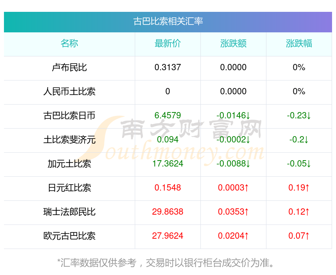Click the 人民币土比索 row name

coord(69,92)
